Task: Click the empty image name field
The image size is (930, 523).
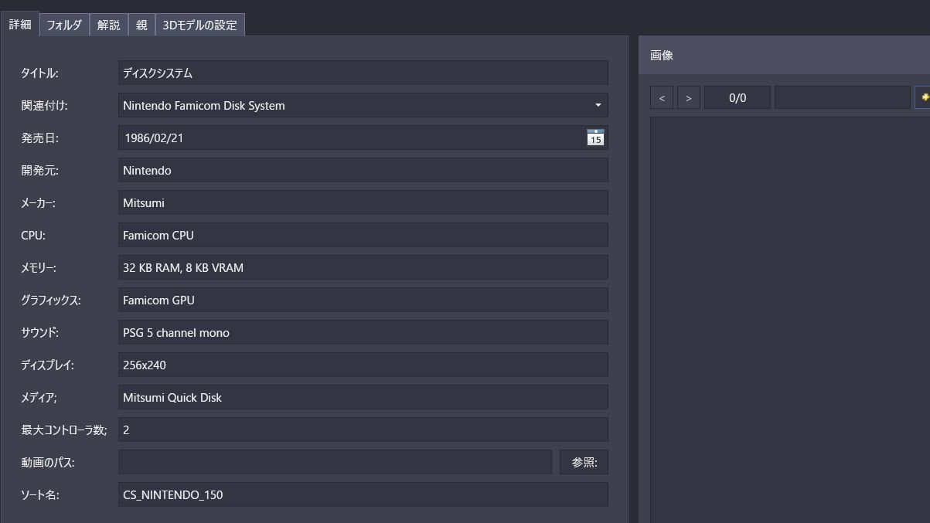Action: point(843,97)
